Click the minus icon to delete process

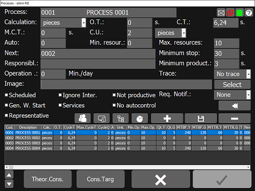[x=234, y=118]
